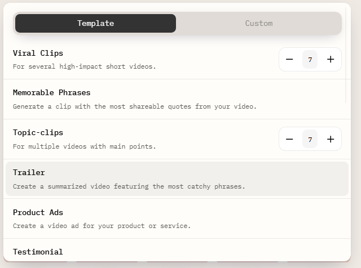Open the Custom tab

[259, 24]
